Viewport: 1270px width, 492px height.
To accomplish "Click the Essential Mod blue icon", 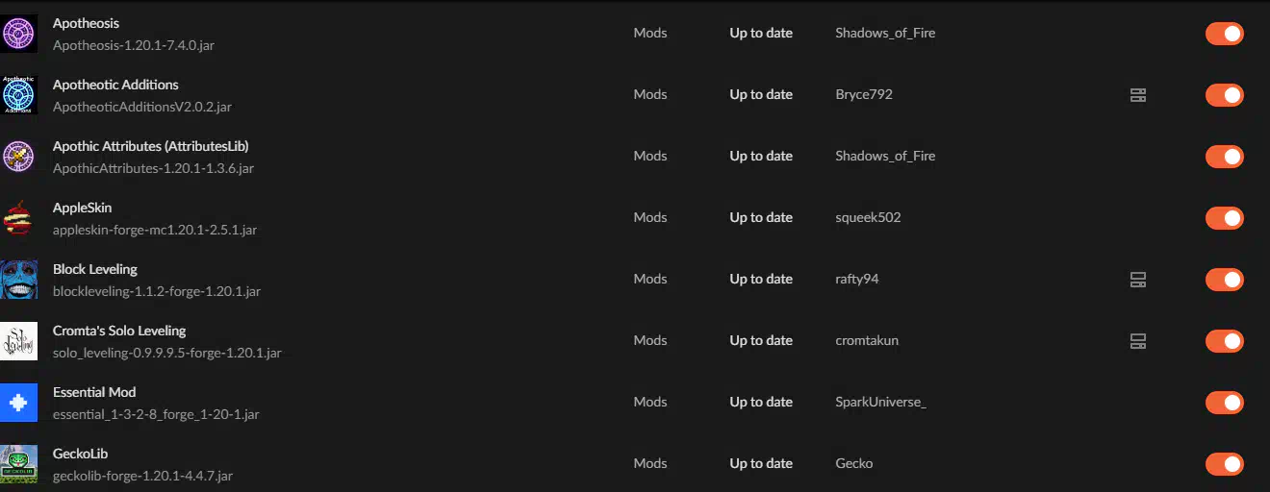I will click(x=18, y=403).
